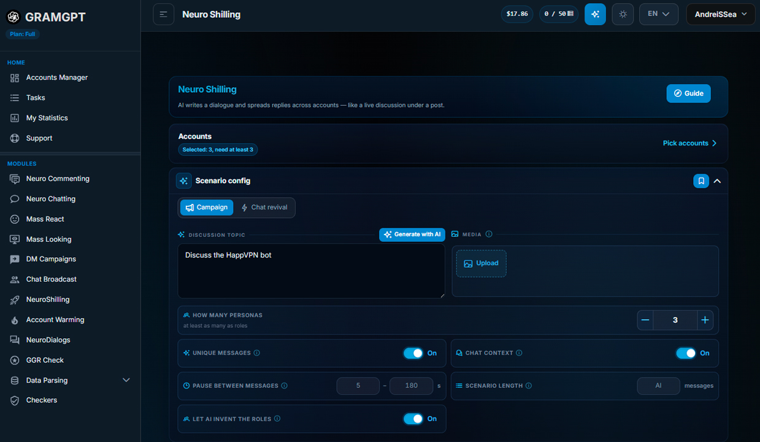Toggle the Chat Context switch
760x442 pixels.
[686, 353]
